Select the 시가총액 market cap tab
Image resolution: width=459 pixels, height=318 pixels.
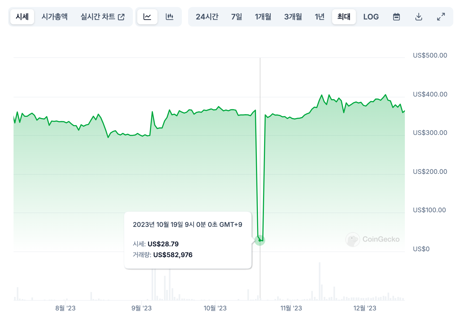click(x=55, y=17)
